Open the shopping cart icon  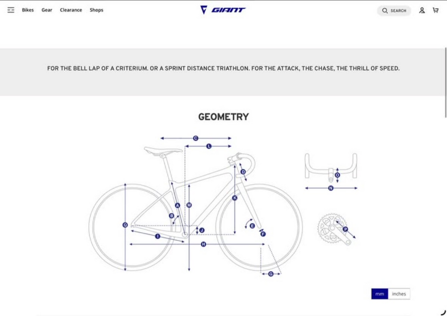[435, 10]
